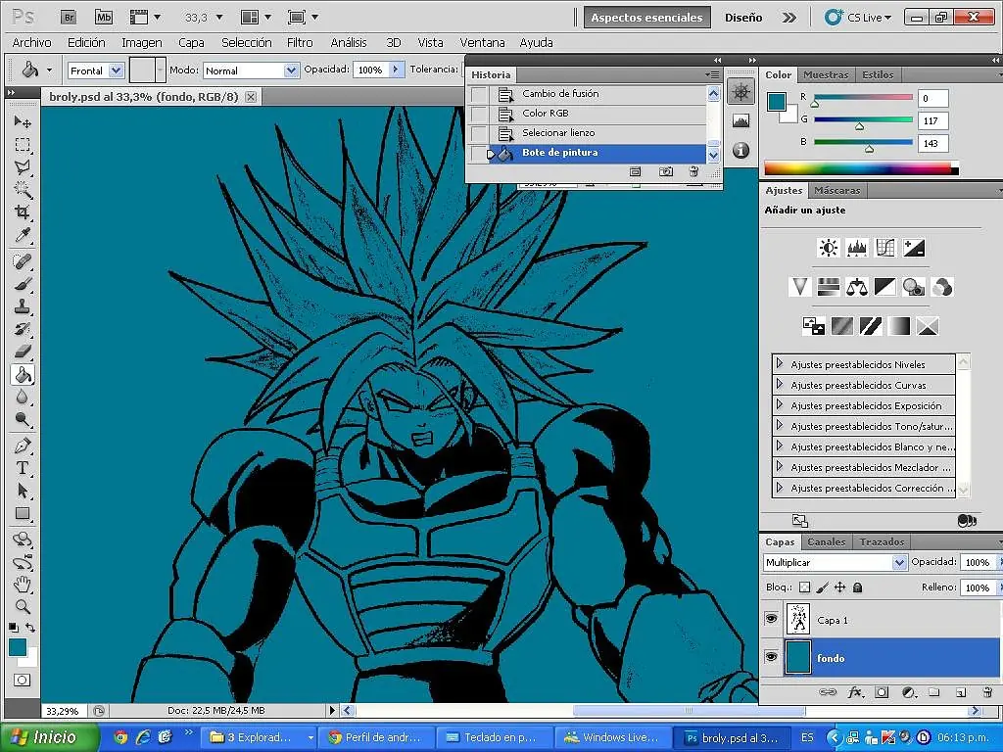1003x752 pixels.
Task: Add a Levels adjustment
Action: (856, 248)
